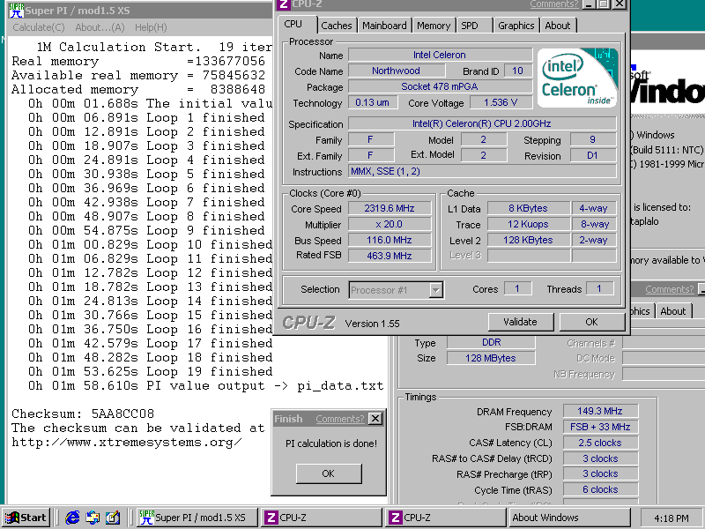This screenshot has height=529, width=705.
Task: Switch to the SPD tab
Action: coord(474,26)
